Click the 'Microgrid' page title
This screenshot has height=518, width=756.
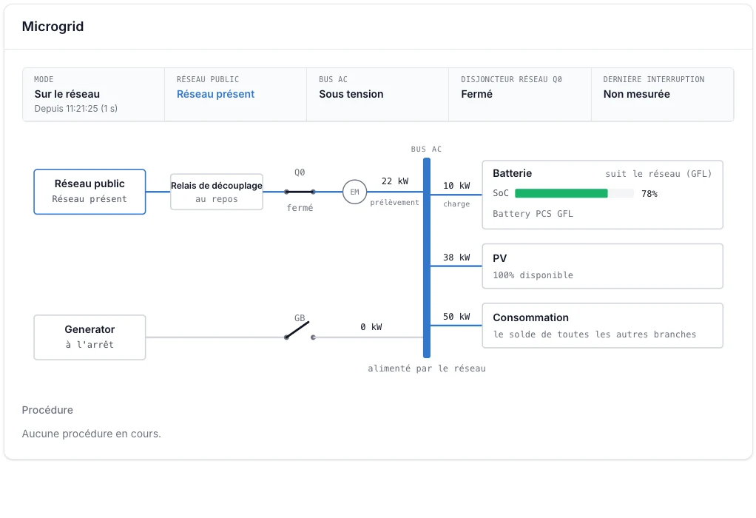point(53,27)
